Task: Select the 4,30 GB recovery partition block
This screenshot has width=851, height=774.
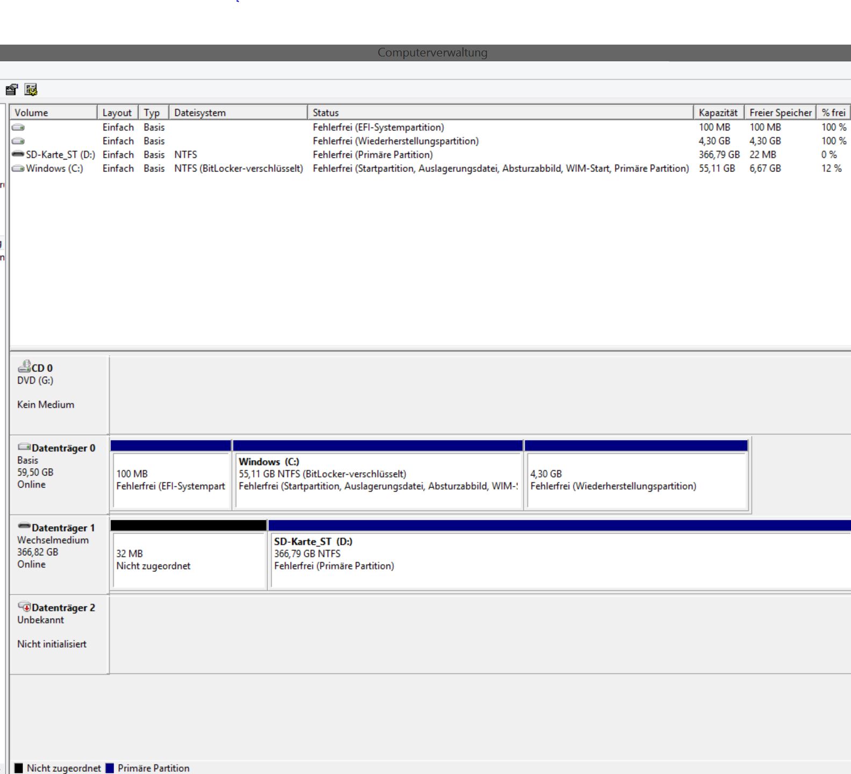Action: 637,475
